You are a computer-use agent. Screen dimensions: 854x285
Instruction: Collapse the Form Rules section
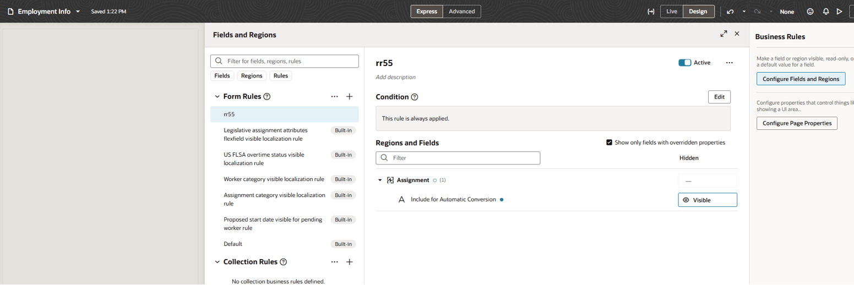[217, 96]
